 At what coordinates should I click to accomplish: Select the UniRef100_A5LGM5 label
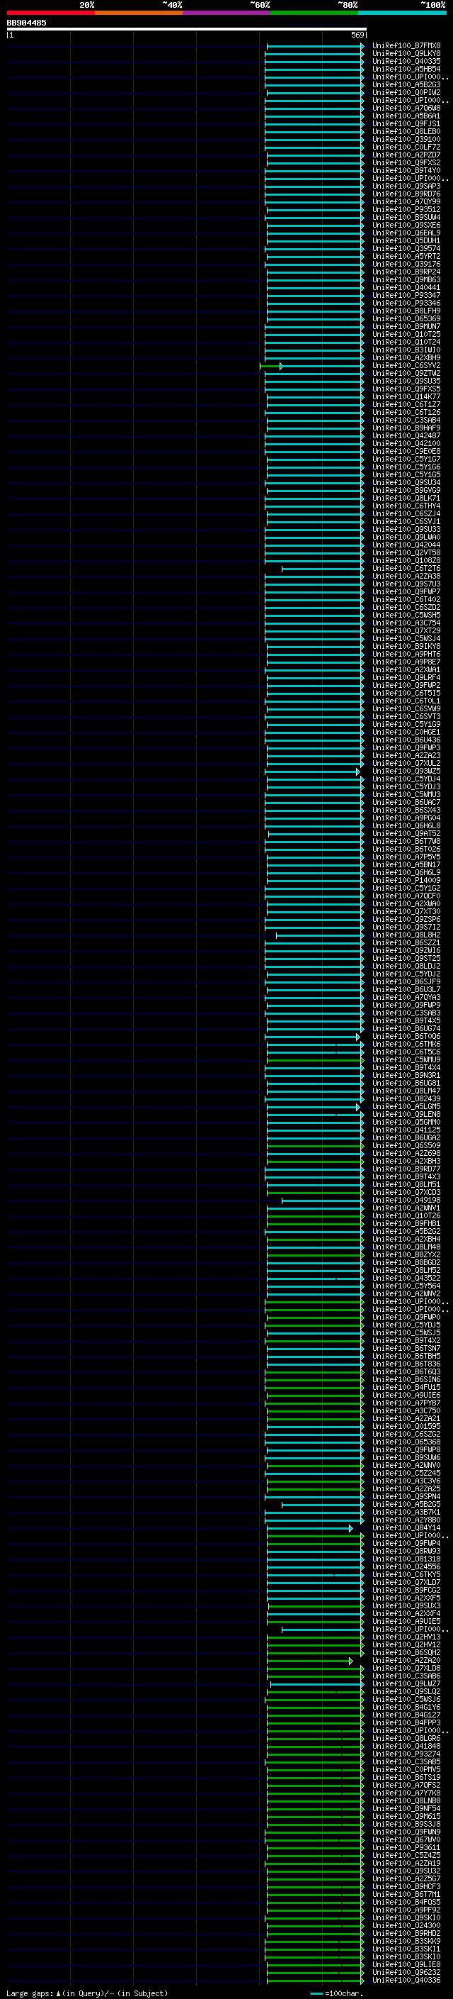coord(406,1107)
